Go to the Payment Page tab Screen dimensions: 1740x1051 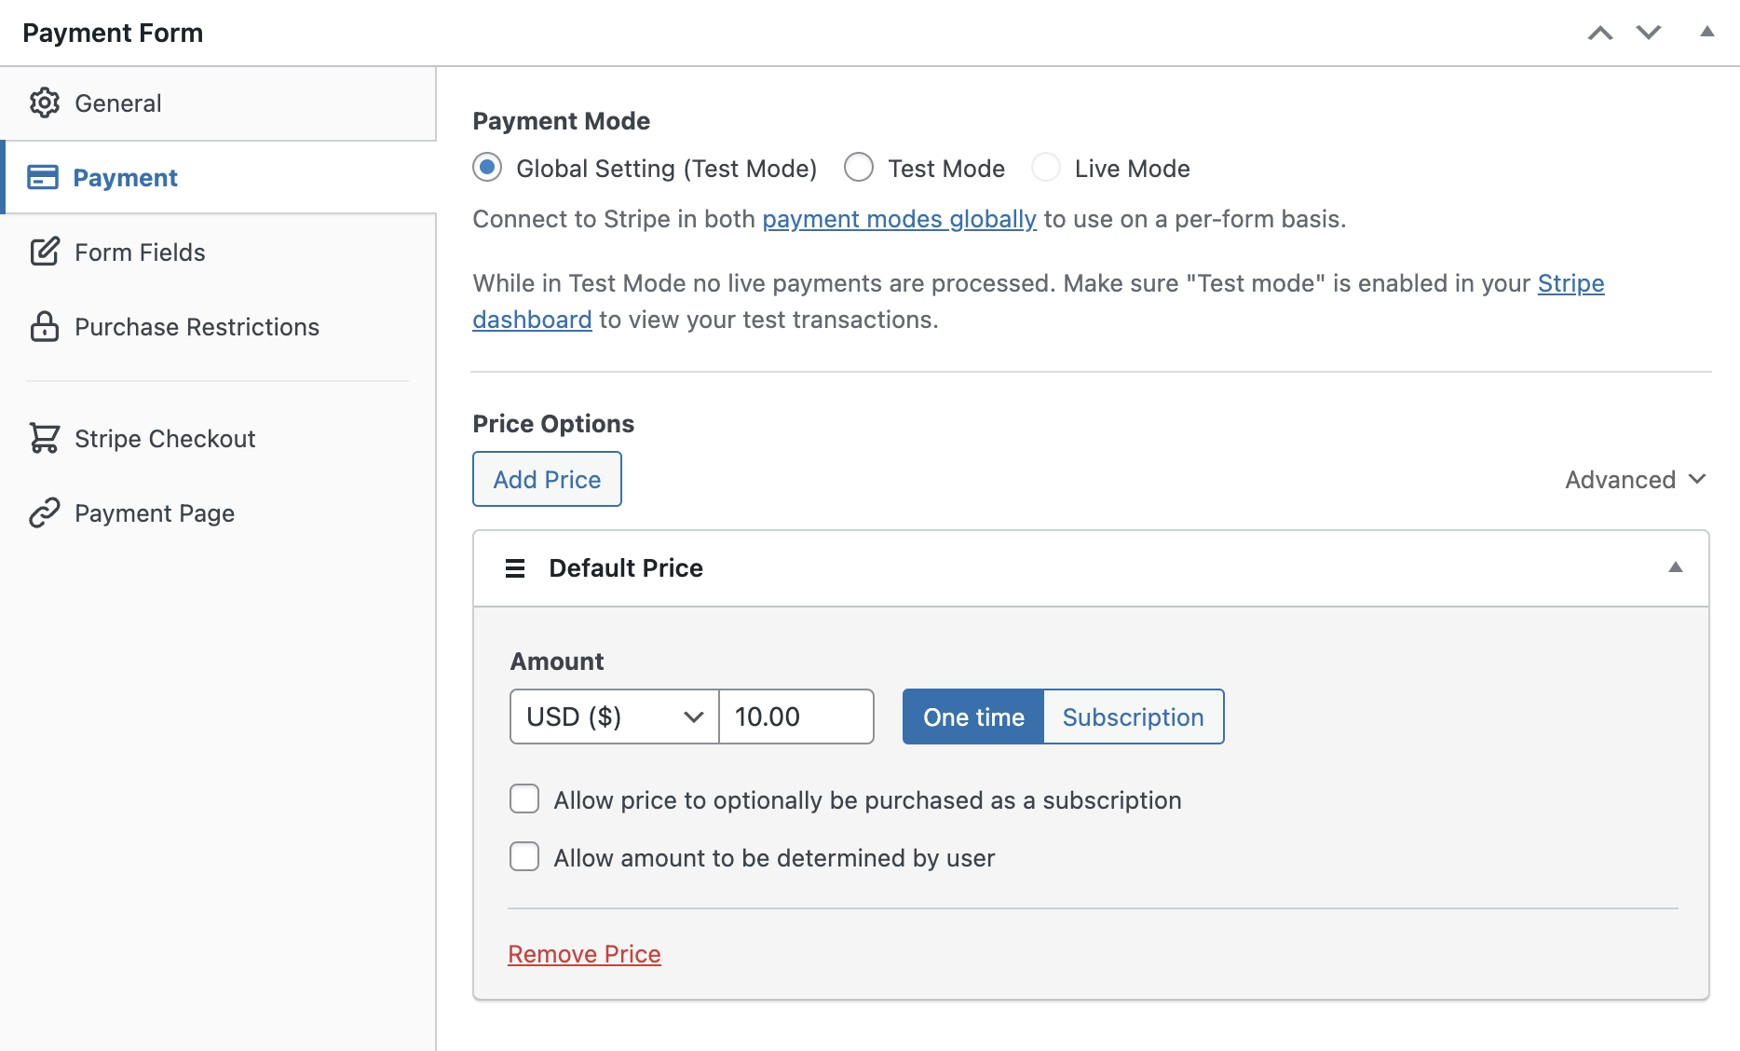pos(154,512)
